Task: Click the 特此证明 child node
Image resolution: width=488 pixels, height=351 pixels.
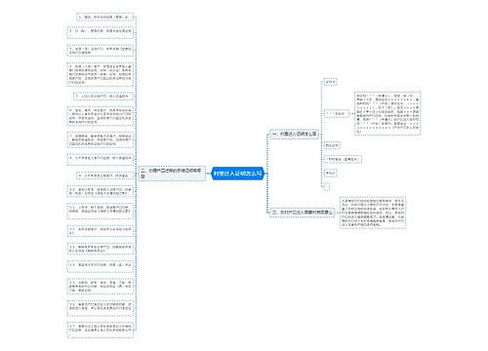Action: (332, 145)
